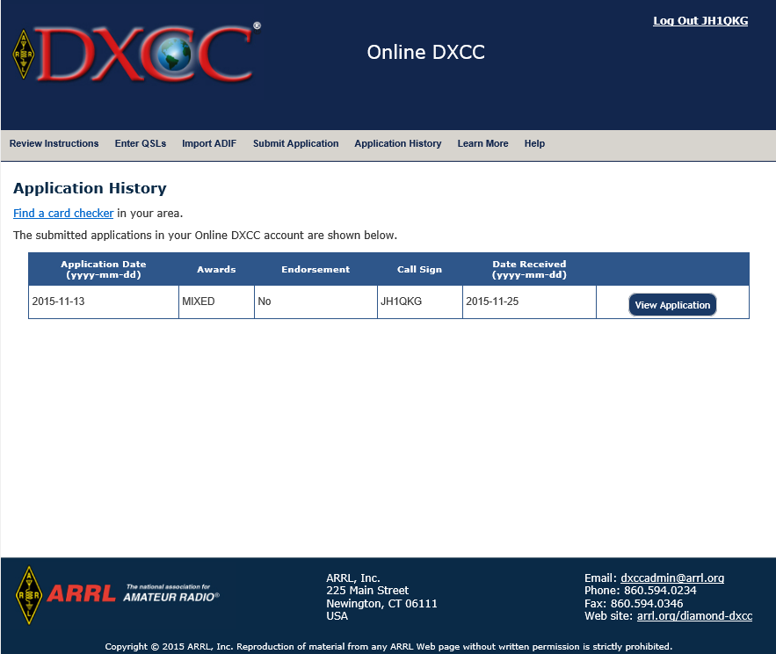Click the View Application button
The width and height of the screenshot is (776, 654).
pyautogui.click(x=672, y=304)
